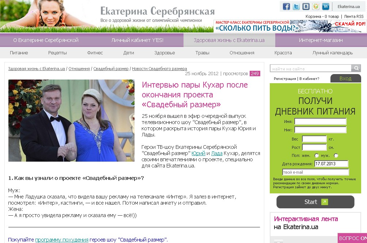This screenshot has width=367, height=243.
Task: Click breadcrumb Здоровая жизнь с Ekaterina.ua
Action: click(37, 69)
